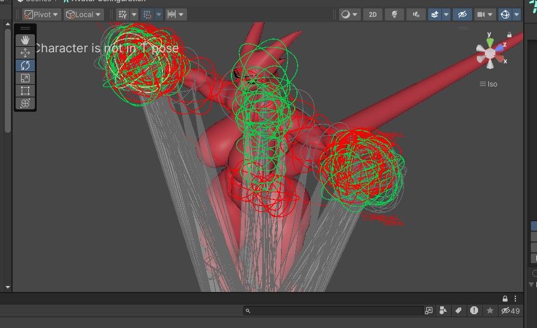Click the increment snapping ruler icon
537x328 pixels.
coord(171,14)
